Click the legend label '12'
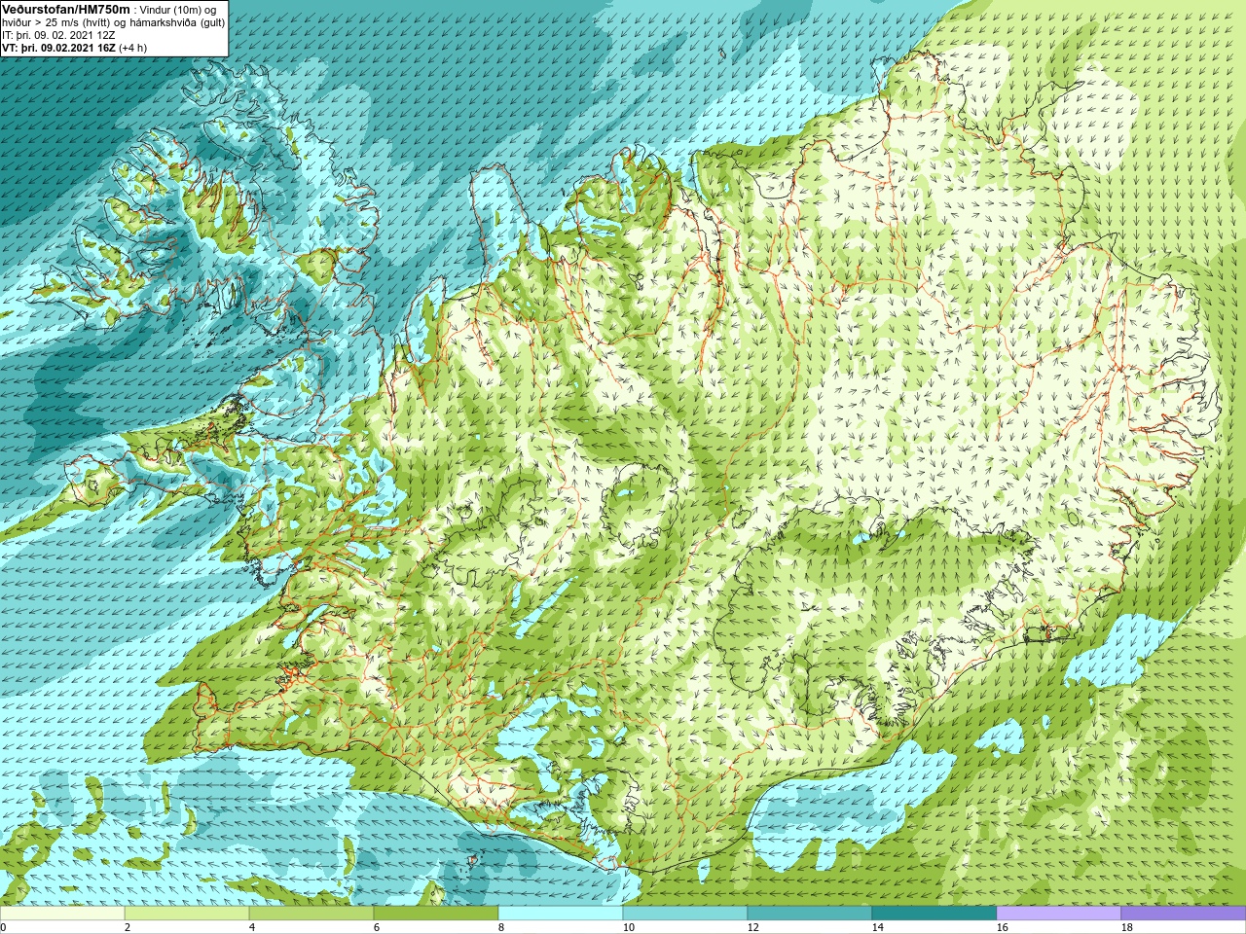The width and height of the screenshot is (1246, 934). click(x=753, y=927)
